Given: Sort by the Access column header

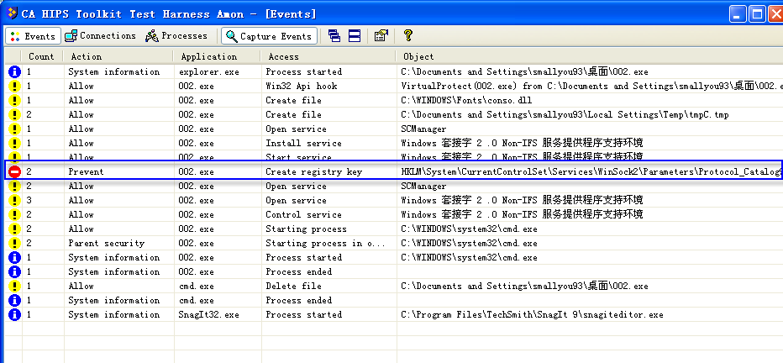Looking at the screenshot, I should 328,56.
